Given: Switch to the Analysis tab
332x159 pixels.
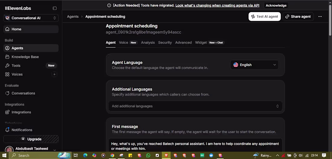Looking at the screenshot, I should pyautogui.click(x=148, y=43).
